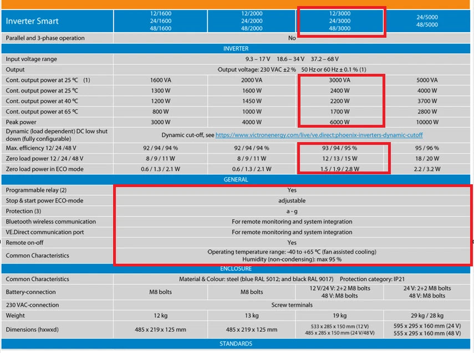Click 'Parallel and 3-phase operation' row label
The height and width of the screenshot is (353, 474).
(x=45, y=38)
